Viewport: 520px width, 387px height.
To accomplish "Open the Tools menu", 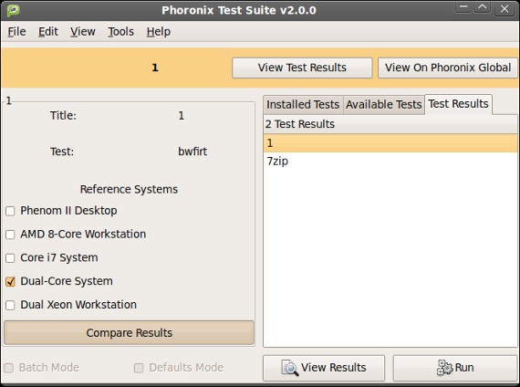I will (x=120, y=32).
